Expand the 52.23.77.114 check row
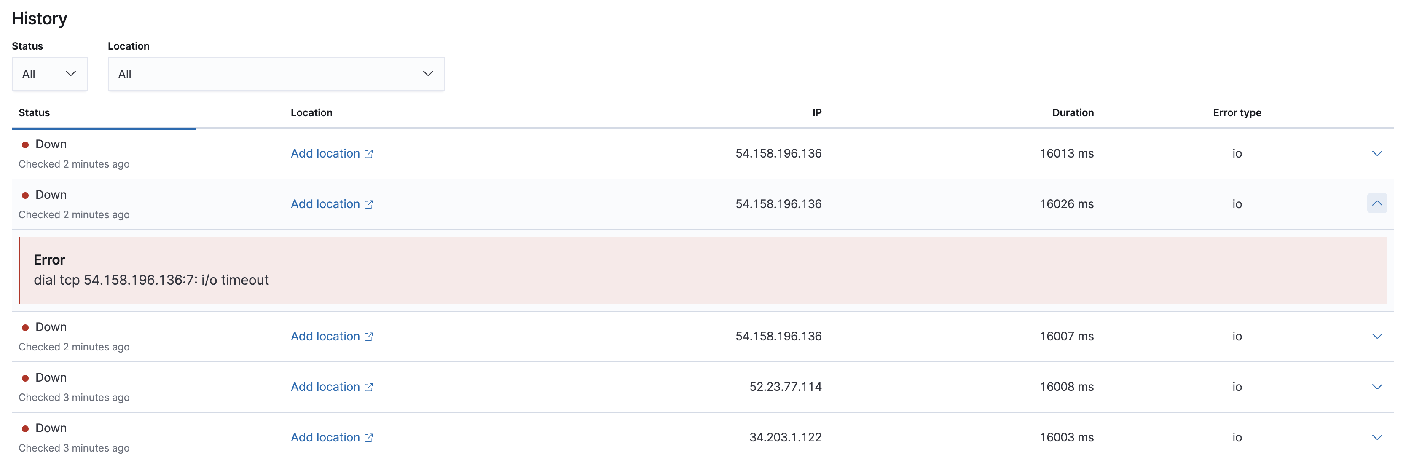The image size is (1406, 460). coord(1376,387)
